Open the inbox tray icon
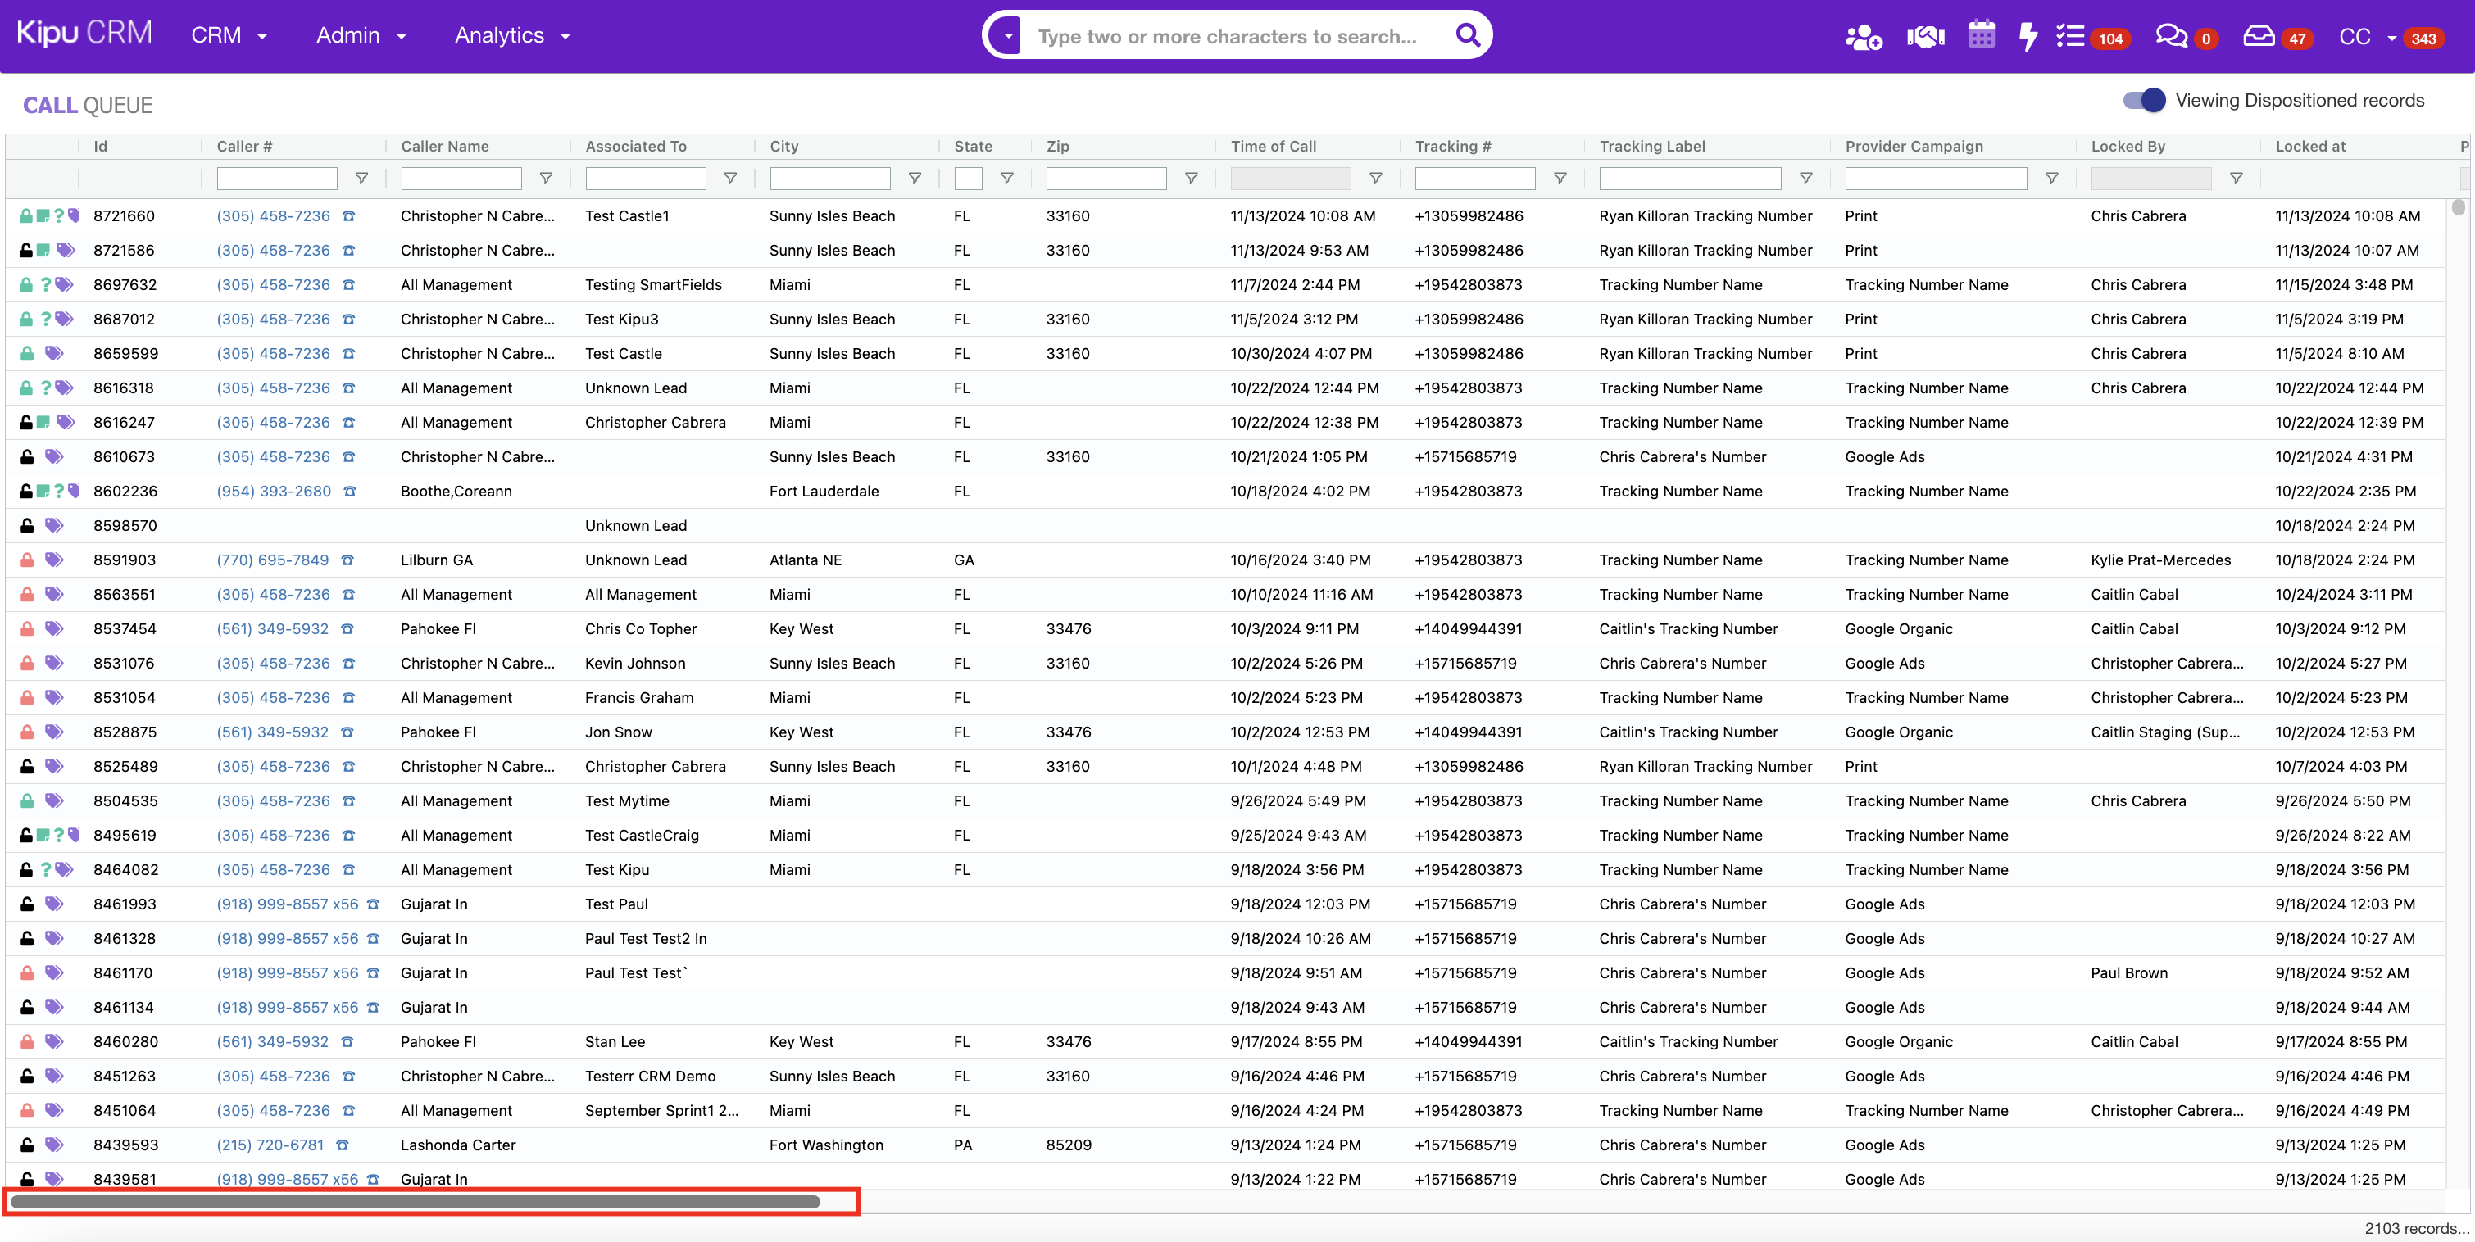Screen dimensions: 2475x1242 [2259, 37]
